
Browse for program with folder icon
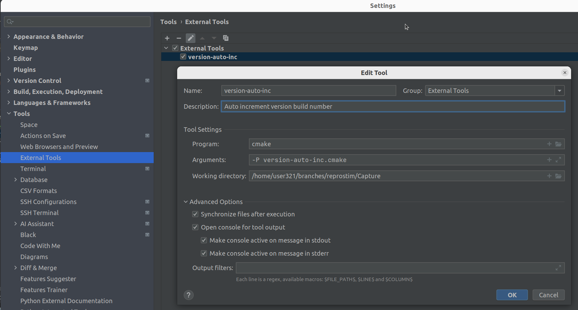point(558,144)
